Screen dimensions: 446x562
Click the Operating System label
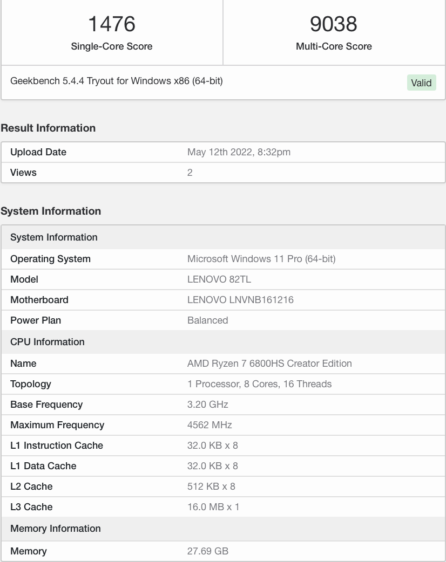50,259
